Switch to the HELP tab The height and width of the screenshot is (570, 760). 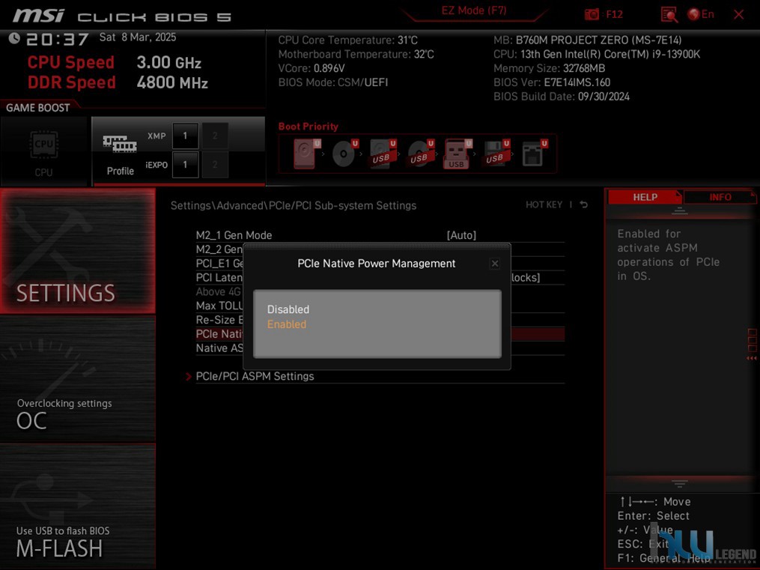pyautogui.click(x=645, y=197)
